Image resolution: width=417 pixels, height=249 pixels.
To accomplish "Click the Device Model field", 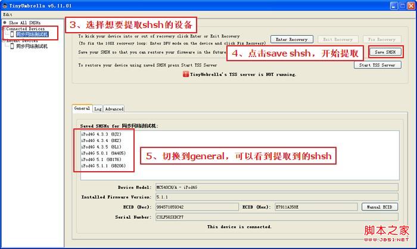I will (277, 187).
